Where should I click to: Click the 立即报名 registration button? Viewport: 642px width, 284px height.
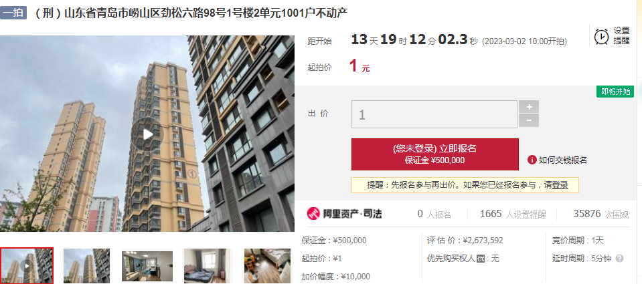[x=435, y=154]
